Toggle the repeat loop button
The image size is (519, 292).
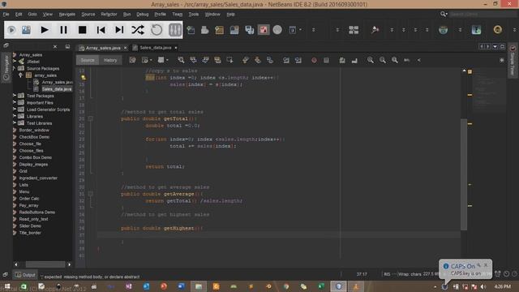tap(157, 30)
